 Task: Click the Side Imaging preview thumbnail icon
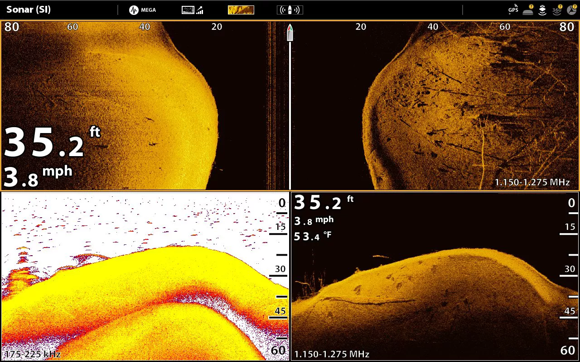241,10
